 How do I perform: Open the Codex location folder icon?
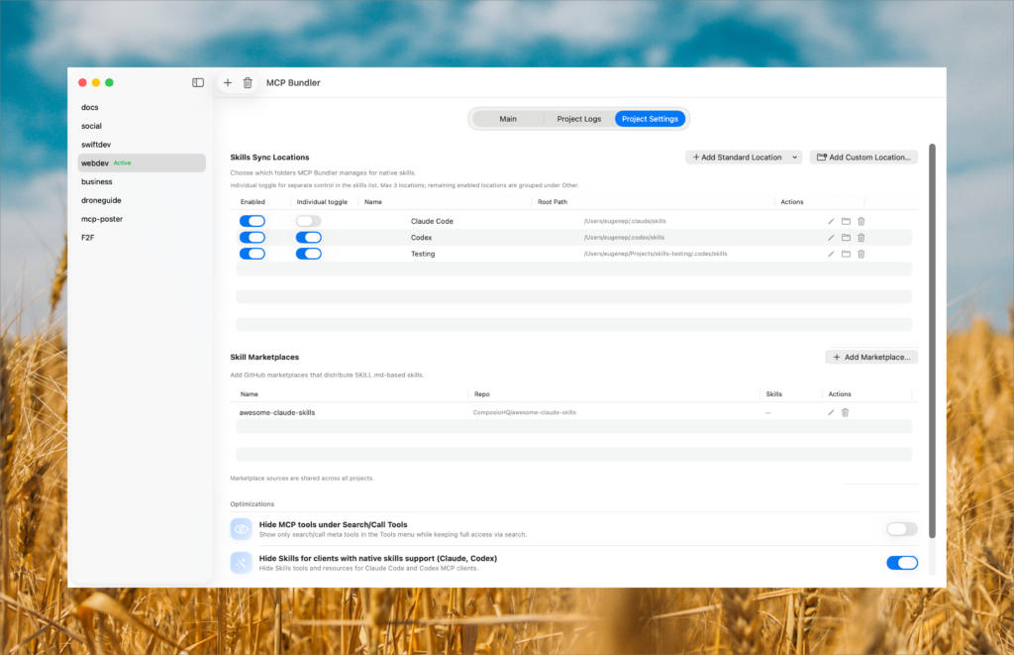[846, 238]
